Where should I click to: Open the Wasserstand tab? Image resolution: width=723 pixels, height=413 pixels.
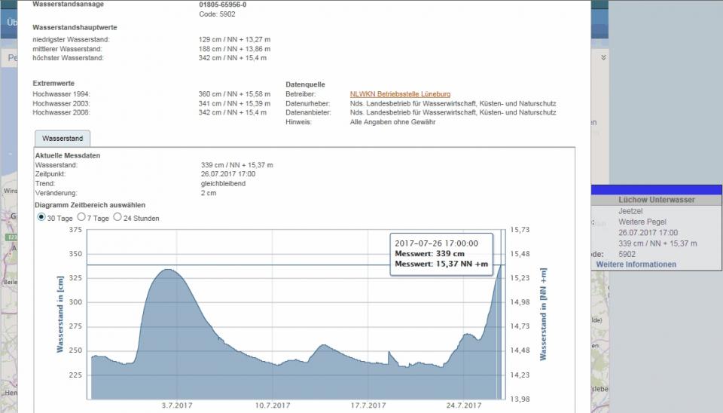62,139
